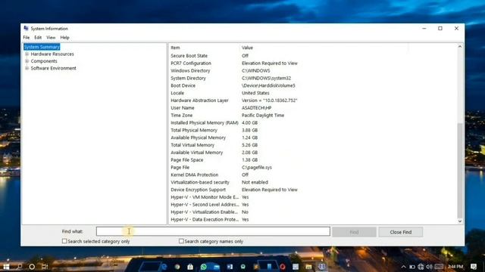485x272 pixels.
Task: Click the details pane scrollbar thumb
Action: (460, 170)
